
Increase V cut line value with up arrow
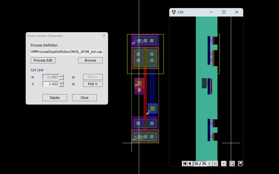pos(61,82)
